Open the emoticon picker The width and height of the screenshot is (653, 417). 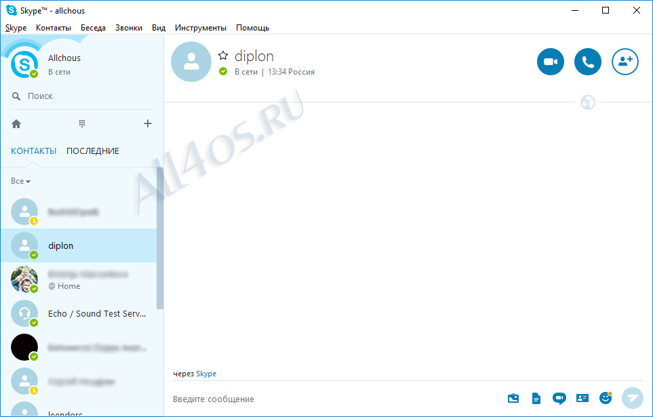pos(605,398)
